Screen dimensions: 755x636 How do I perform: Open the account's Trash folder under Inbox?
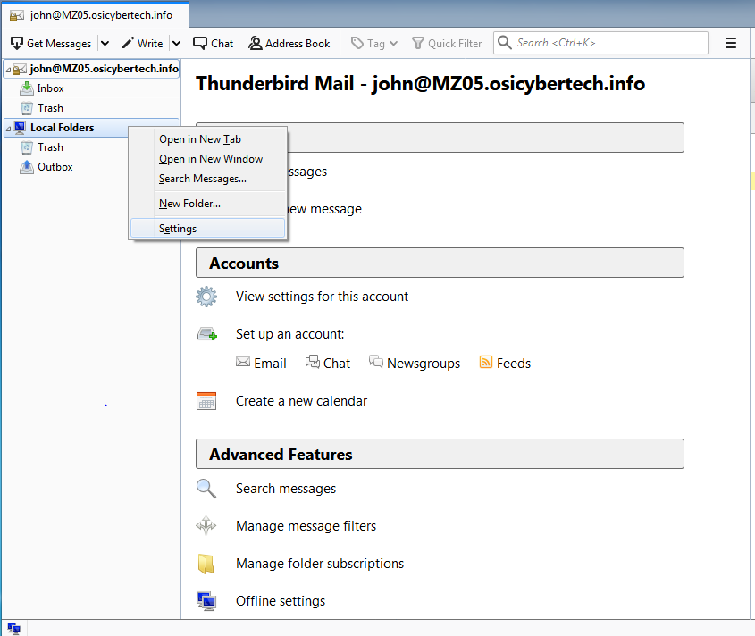[x=50, y=108]
